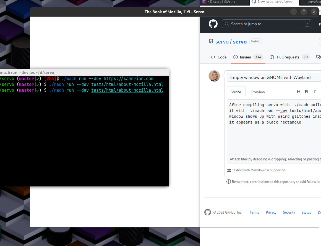
Task: Open the Terms link in the footer
Action: (254, 212)
